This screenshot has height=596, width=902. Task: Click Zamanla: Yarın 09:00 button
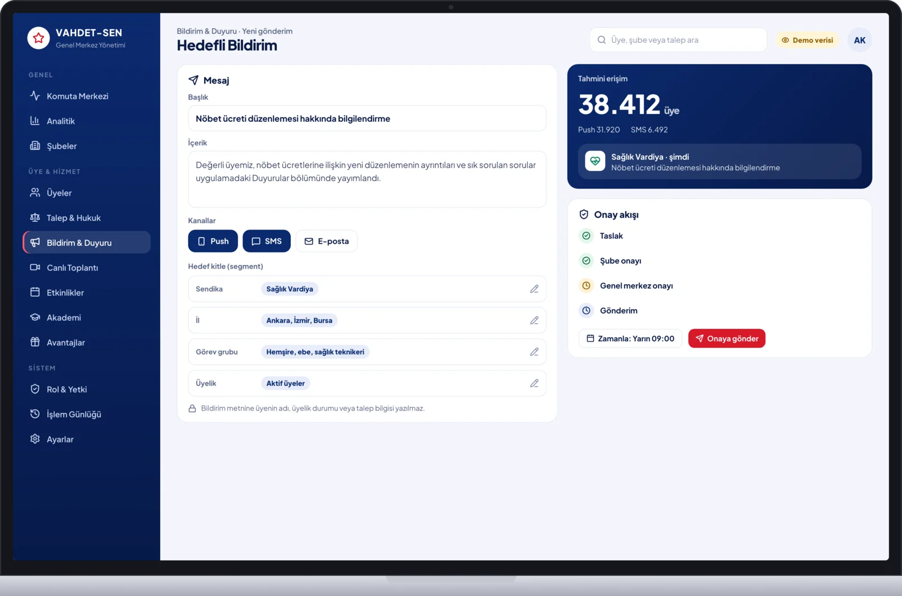click(630, 338)
